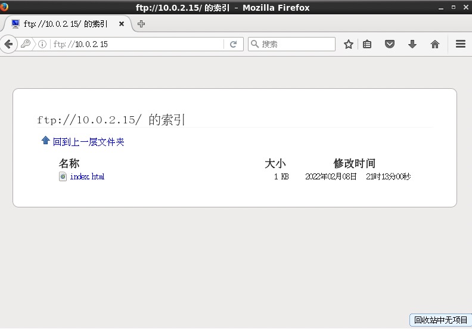Go up via 回到上一层文件夹 link

click(x=88, y=142)
